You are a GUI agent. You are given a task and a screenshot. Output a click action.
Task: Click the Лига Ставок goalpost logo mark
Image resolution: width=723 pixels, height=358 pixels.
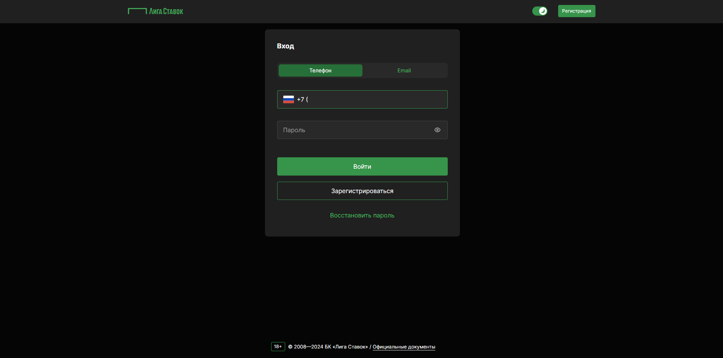pyautogui.click(x=137, y=11)
